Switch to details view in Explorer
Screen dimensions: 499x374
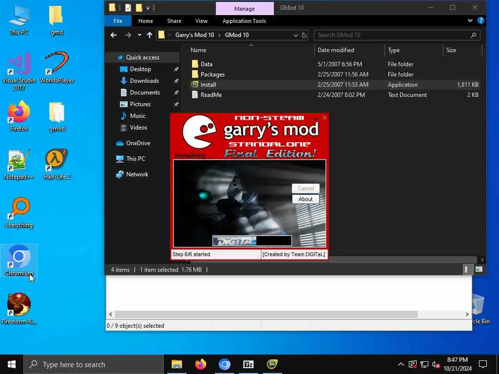coord(466,269)
